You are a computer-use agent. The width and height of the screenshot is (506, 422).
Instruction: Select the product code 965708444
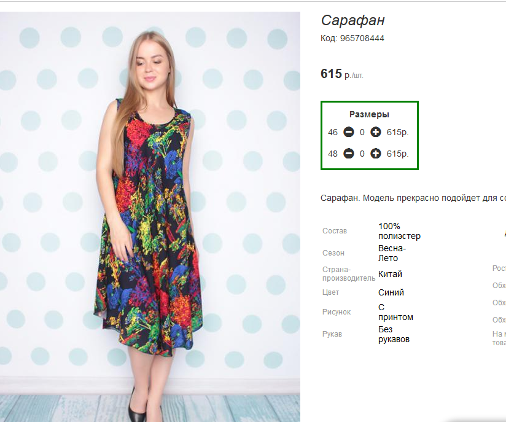coord(362,39)
